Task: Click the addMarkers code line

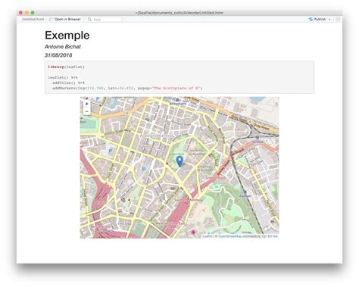Action: pyautogui.click(x=127, y=88)
